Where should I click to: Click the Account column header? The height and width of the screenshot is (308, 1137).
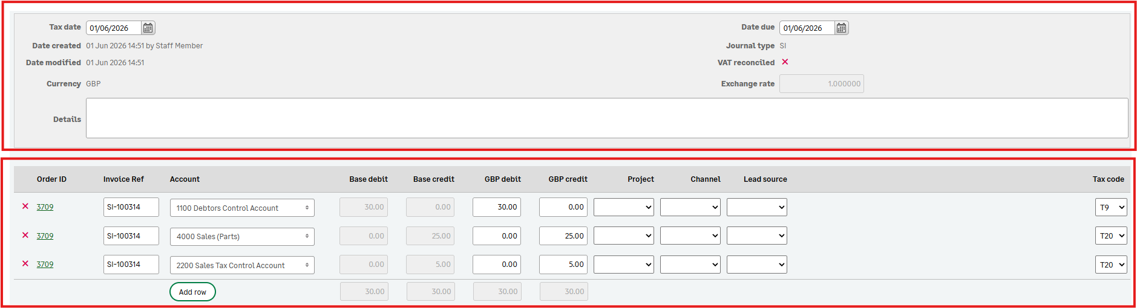point(185,179)
